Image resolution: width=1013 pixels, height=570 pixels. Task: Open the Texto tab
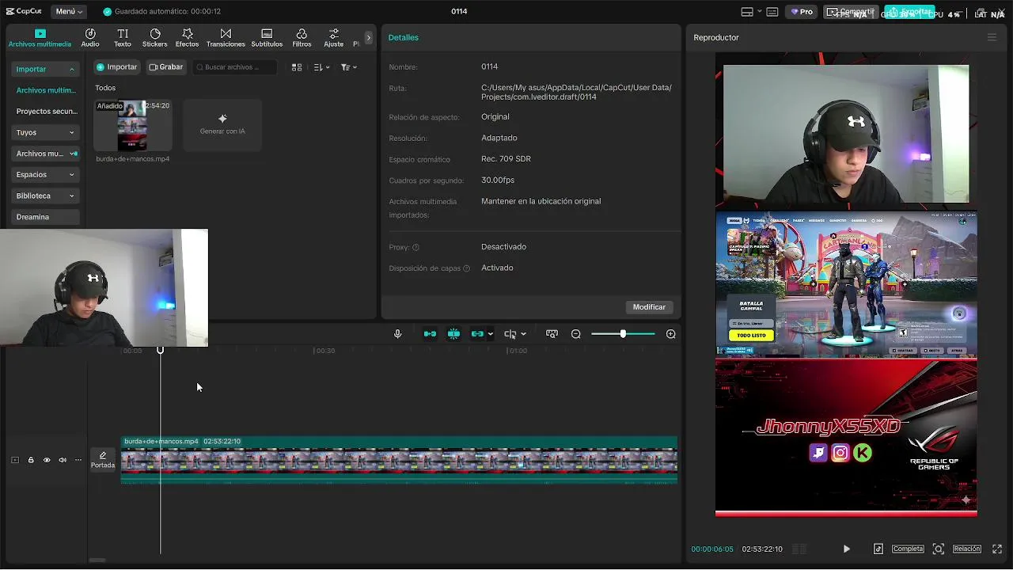123,38
